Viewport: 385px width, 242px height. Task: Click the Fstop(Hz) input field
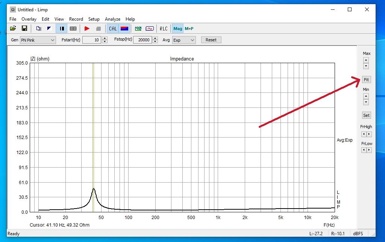(142, 40)
